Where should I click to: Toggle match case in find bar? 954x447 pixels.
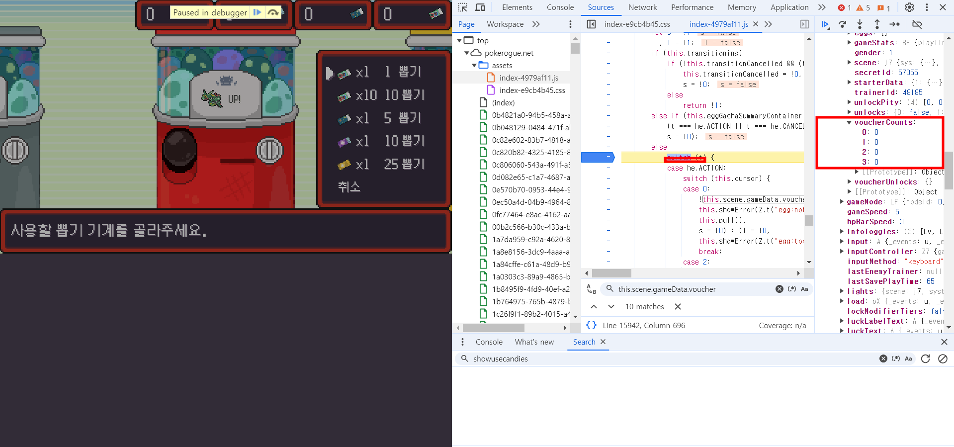(804, 289)
